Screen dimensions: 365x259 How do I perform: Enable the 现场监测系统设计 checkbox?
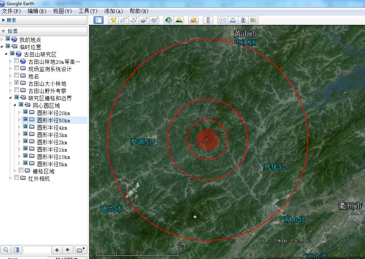[x=16, y=68]
